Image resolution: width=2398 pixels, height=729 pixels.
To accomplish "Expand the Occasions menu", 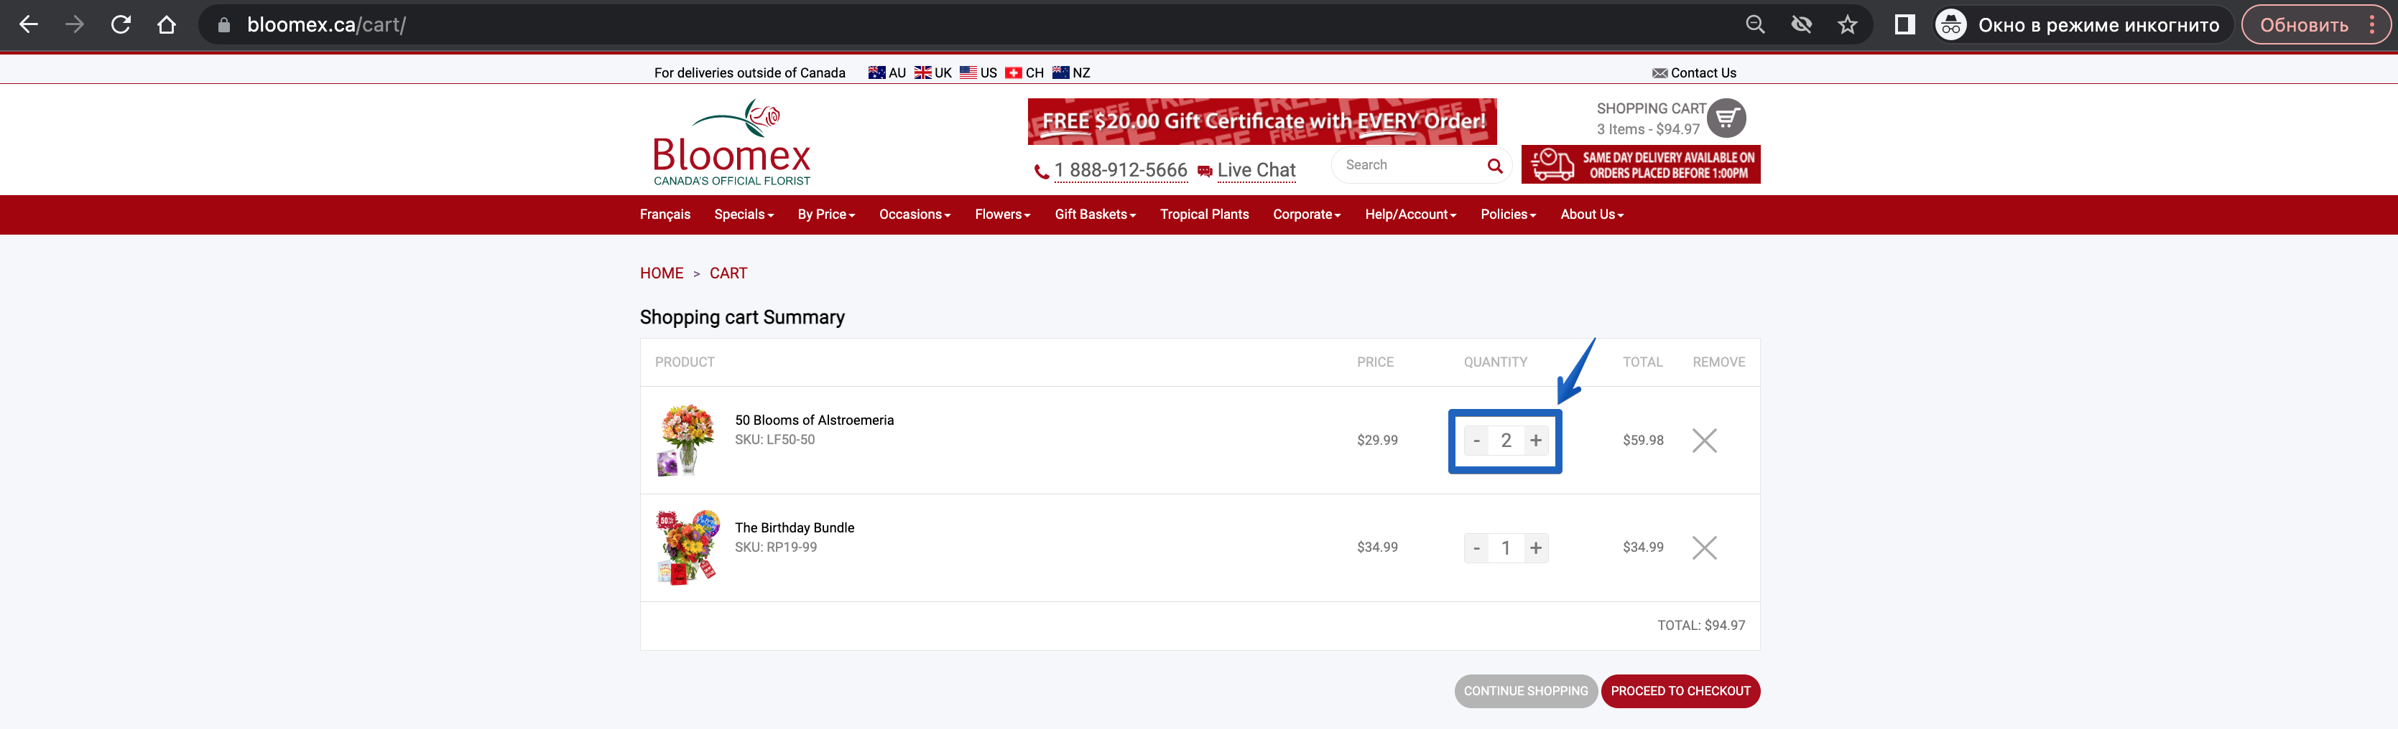I will 915,215.
